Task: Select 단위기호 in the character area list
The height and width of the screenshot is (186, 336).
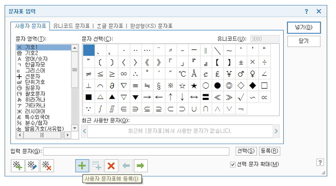Action: coord(44,82)
